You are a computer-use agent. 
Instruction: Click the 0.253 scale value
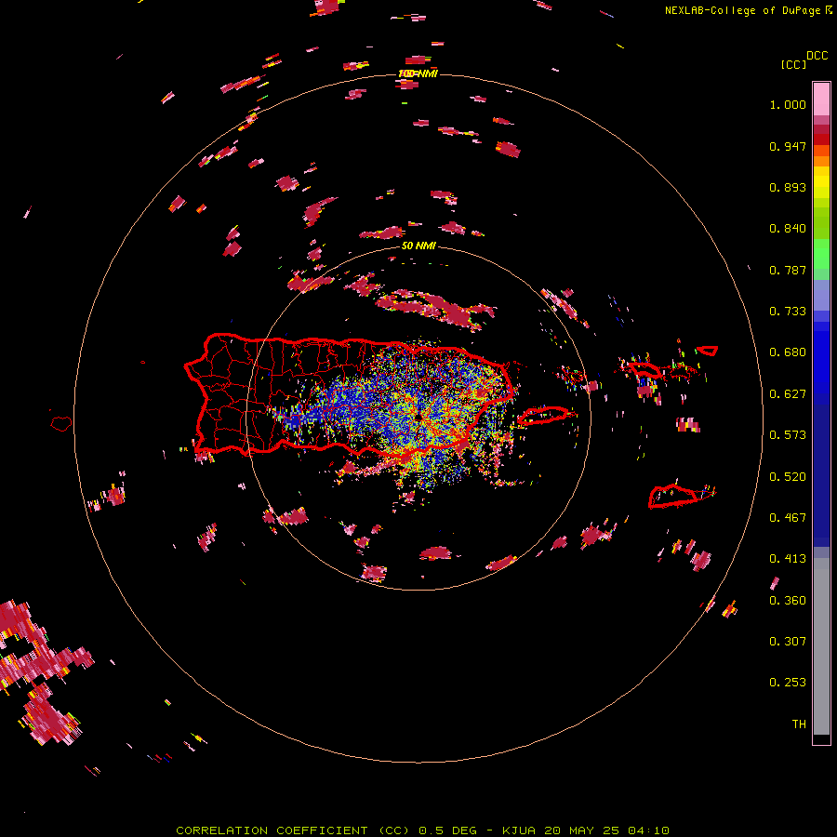click(x=788, y=683)
